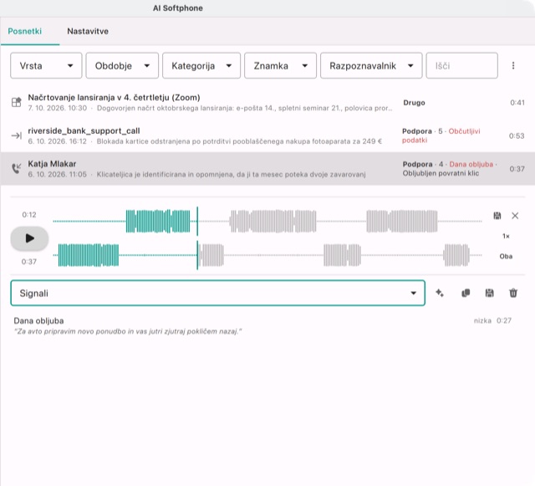The height and width of the screenshot is (486, 535).
Task: Click the AI Softphone window title
Action: point(178,8)
